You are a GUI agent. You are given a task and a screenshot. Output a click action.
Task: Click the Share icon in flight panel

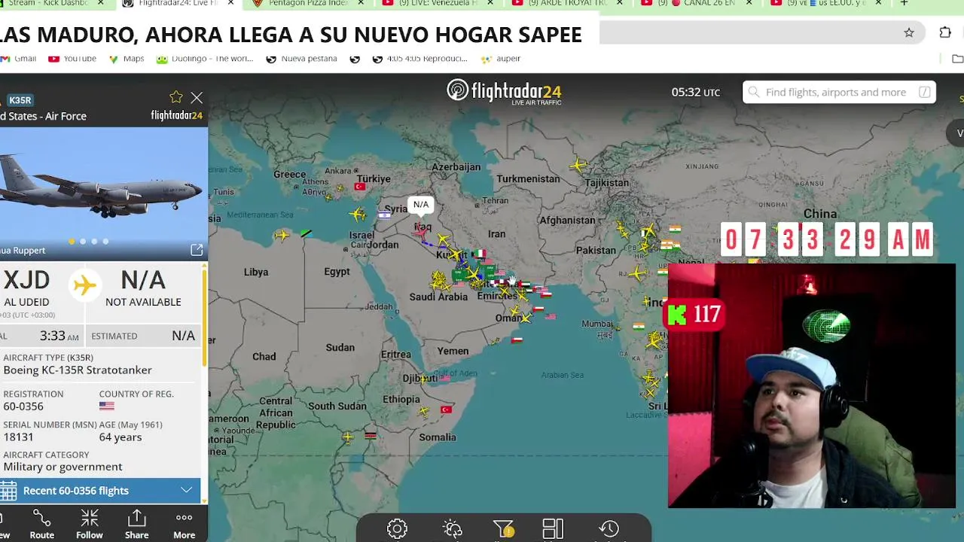(x=136, y=524)
